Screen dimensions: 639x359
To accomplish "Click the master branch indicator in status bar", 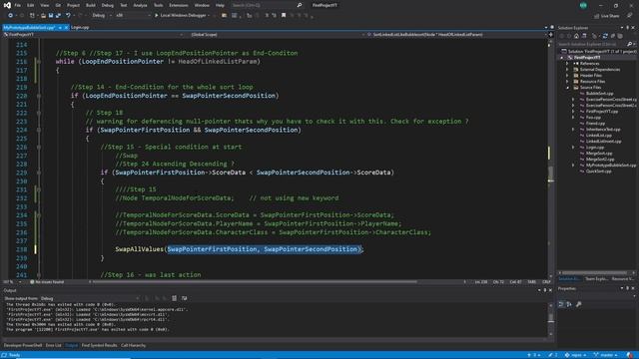I will (x=606, y=355).
